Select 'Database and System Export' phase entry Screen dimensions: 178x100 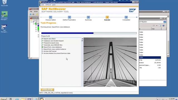[53, 41]
